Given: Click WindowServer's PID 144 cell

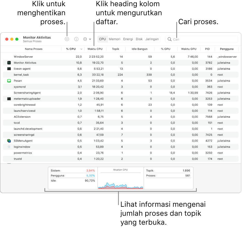Looking at the screenshot, I should click(210, 57).
